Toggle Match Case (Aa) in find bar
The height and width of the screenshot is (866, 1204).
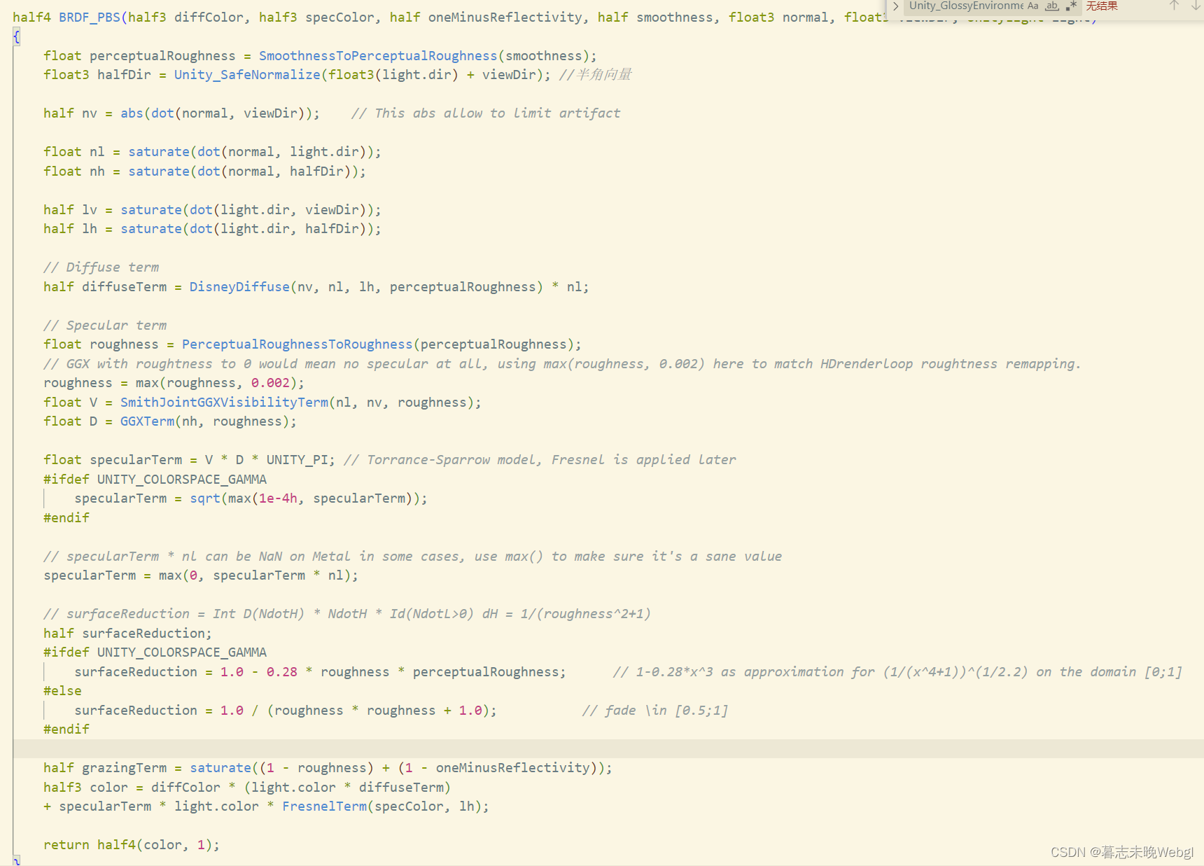(1033, 6)
